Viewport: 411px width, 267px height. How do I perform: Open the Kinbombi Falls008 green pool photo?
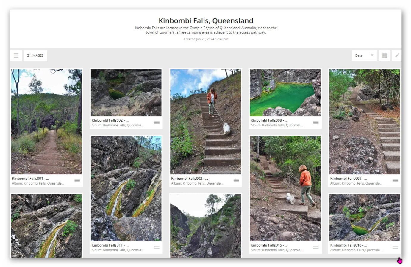(x=285, y=93)
